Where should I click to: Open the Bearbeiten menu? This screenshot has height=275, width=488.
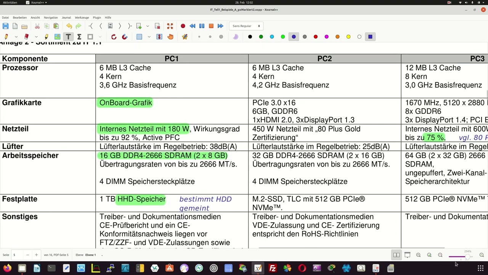click(x=20, y=18)
